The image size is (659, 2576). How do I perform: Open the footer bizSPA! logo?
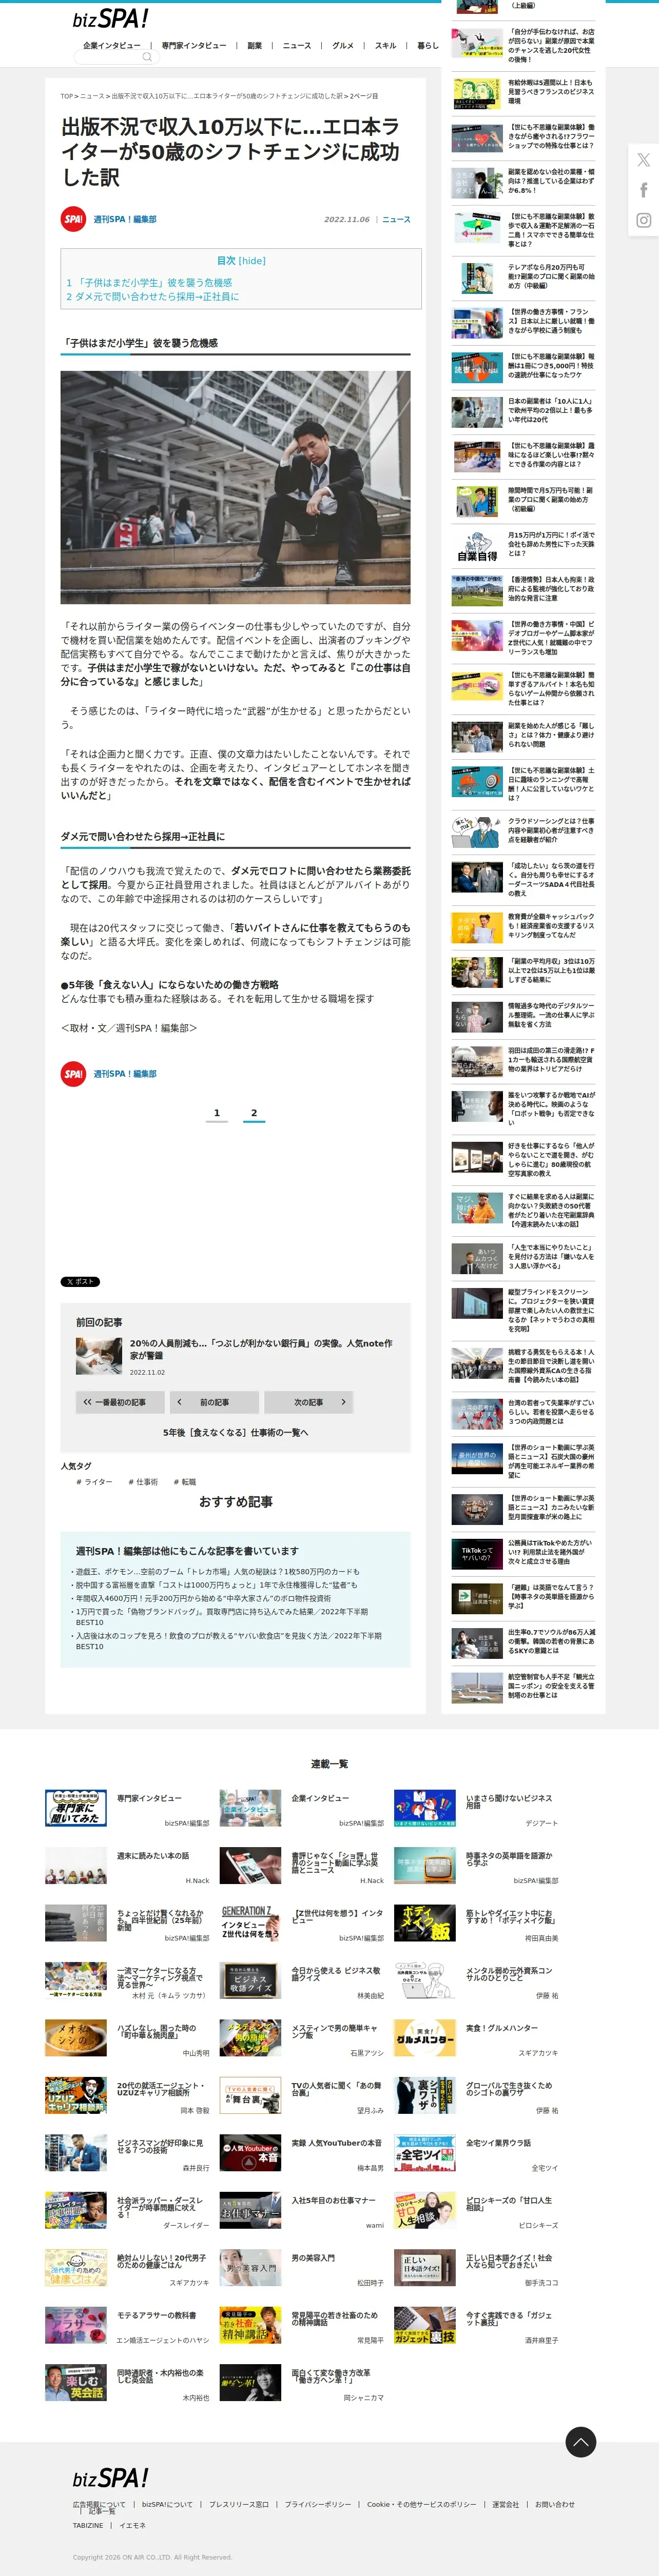[x=110, y=2478]
